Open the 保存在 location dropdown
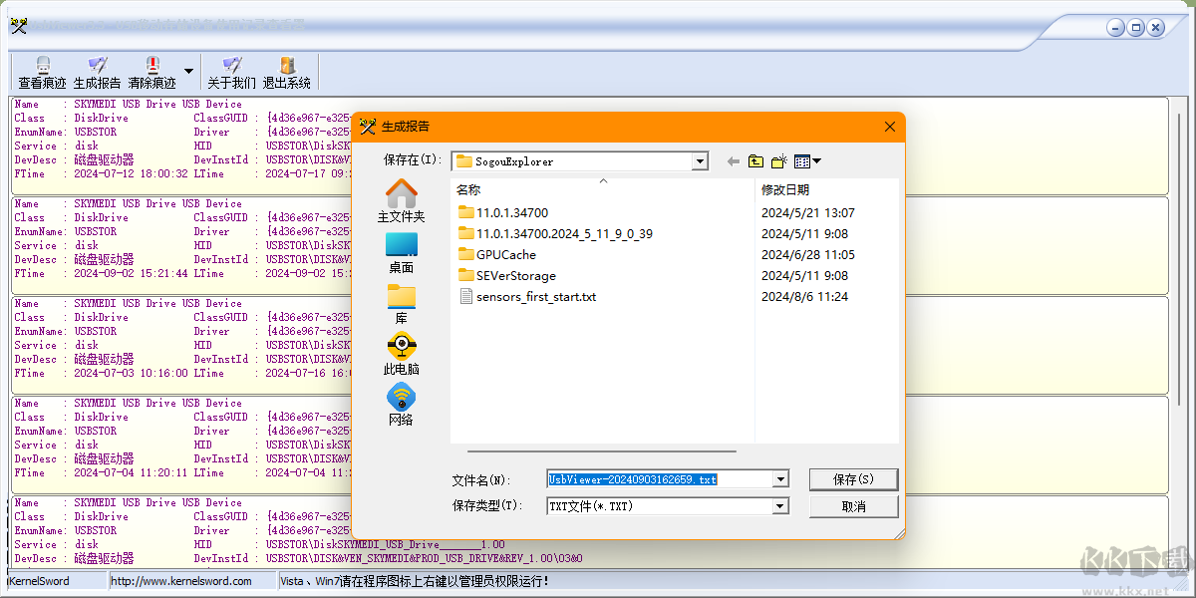 pyautogui.click(x=700, y=160)
